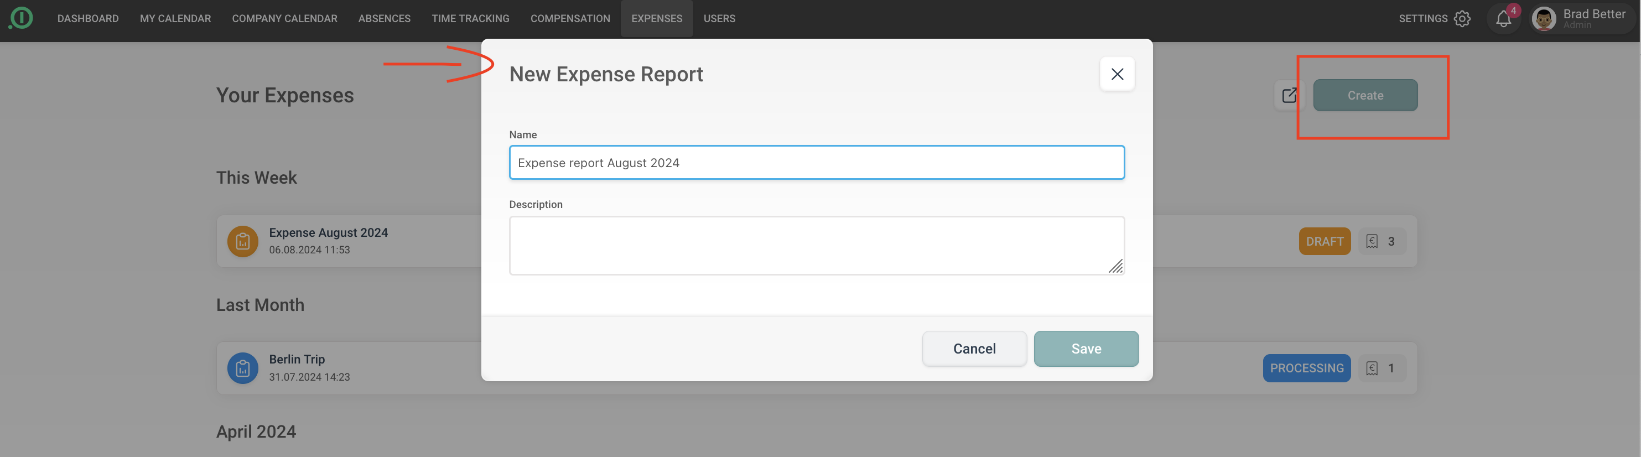Click the green app logo icon
The width and height of the screenshot is (1641, 457).
pyautogui.click(x=21, y=18)
